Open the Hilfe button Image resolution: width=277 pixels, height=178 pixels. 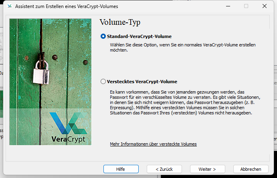tap(121, 169)
